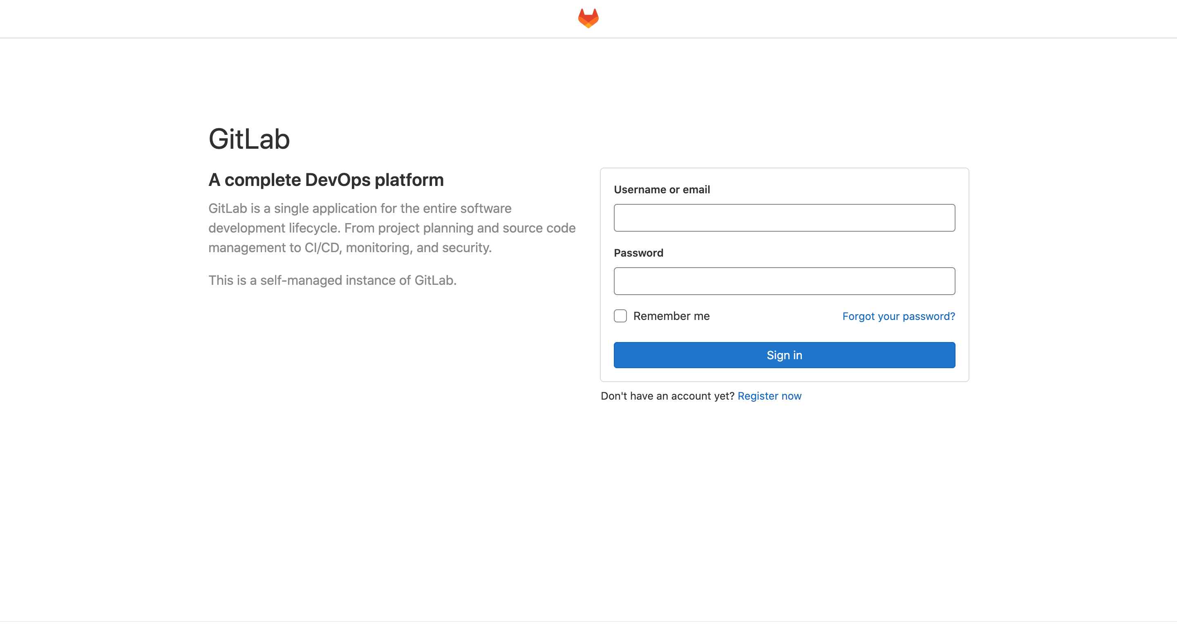Click "This is a self-managed instance" text
This screenshot has height=644, width=1177.
click(332, 280)
